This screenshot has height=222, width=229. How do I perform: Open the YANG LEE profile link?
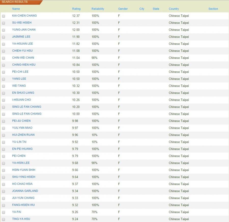19,79
